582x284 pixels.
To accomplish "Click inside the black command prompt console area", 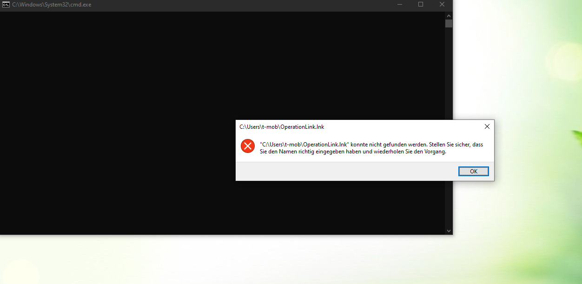I will point(186,70).
